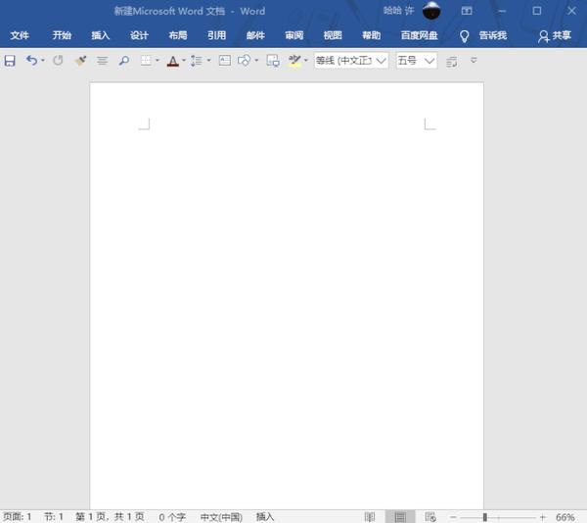Click the 哈哈 许 account name
The height and width of the screenshot is (523, 587).
(x=399, y=11)
